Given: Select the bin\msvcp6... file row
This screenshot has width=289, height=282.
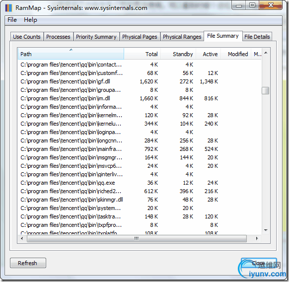Looking at the screenshot, I should pyautogui.click(x=140, y=166).
